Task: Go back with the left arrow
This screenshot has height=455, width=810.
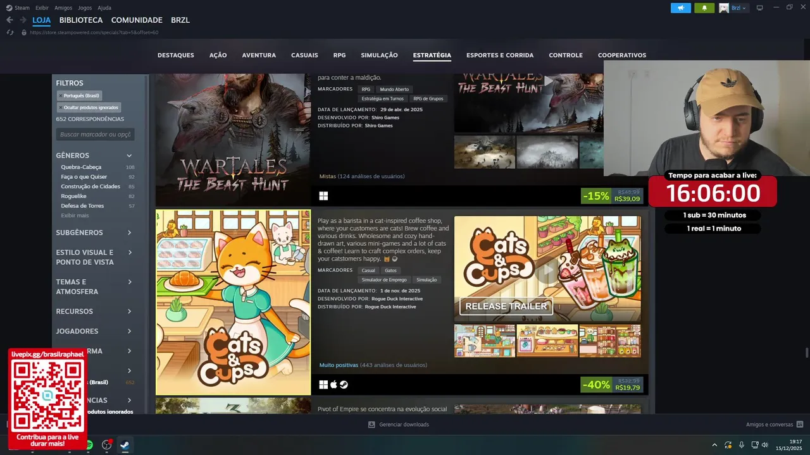Action: [9, 20]
